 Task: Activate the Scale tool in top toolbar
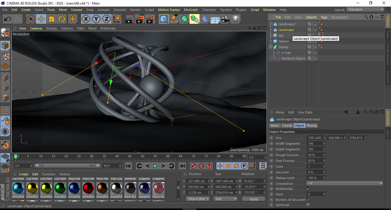pyautogui.click(x=52, y=19)
